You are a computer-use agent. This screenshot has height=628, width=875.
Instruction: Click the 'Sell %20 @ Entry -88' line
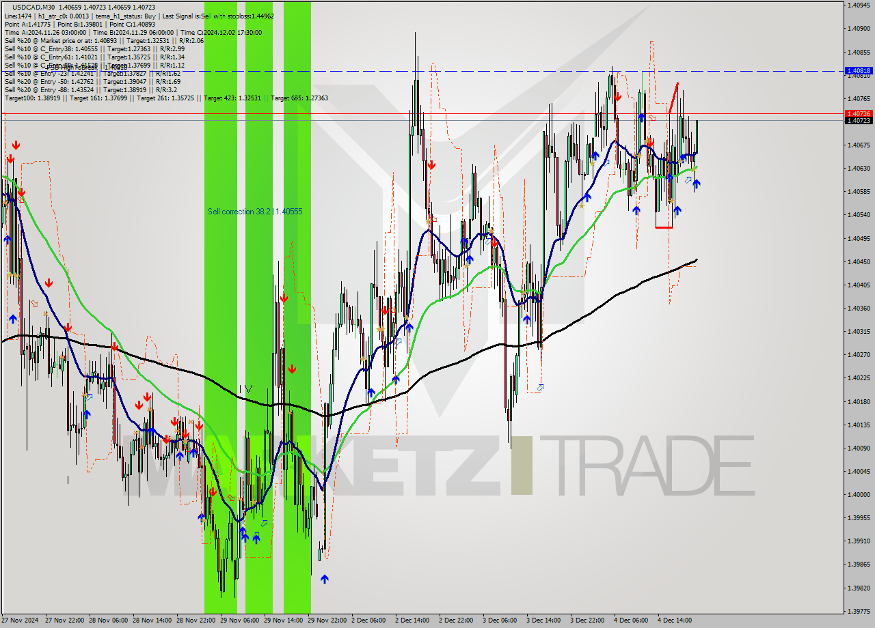[x=90, y=89]
